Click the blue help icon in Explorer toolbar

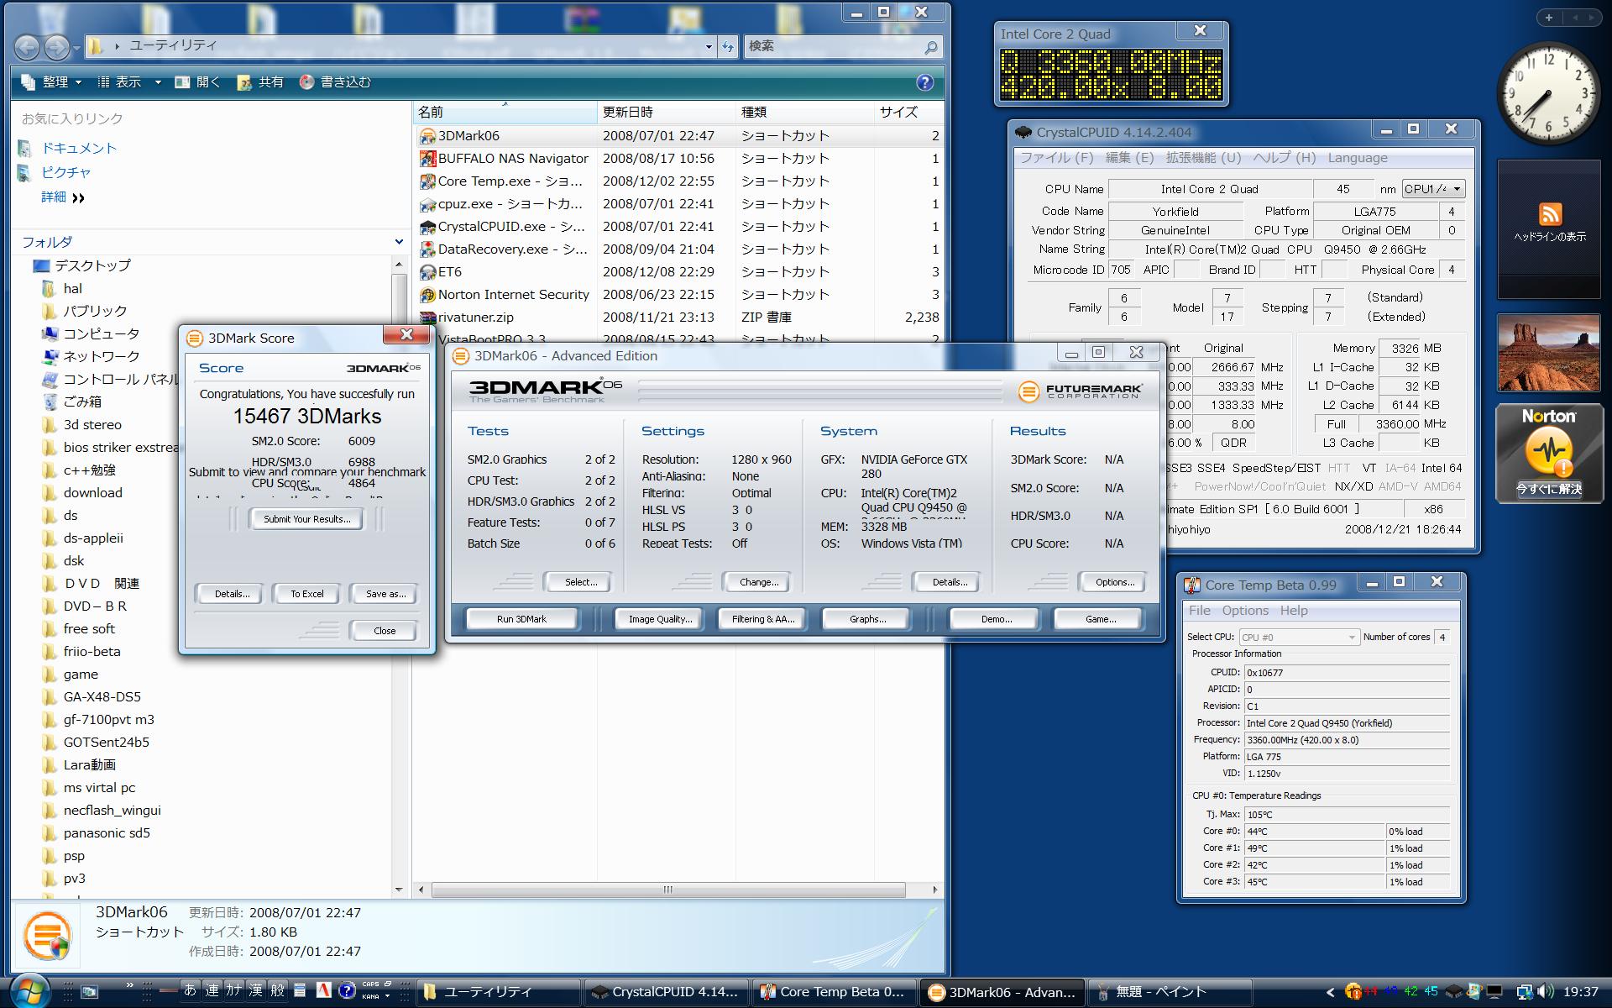pyautogui.click(x=924, y=82)
